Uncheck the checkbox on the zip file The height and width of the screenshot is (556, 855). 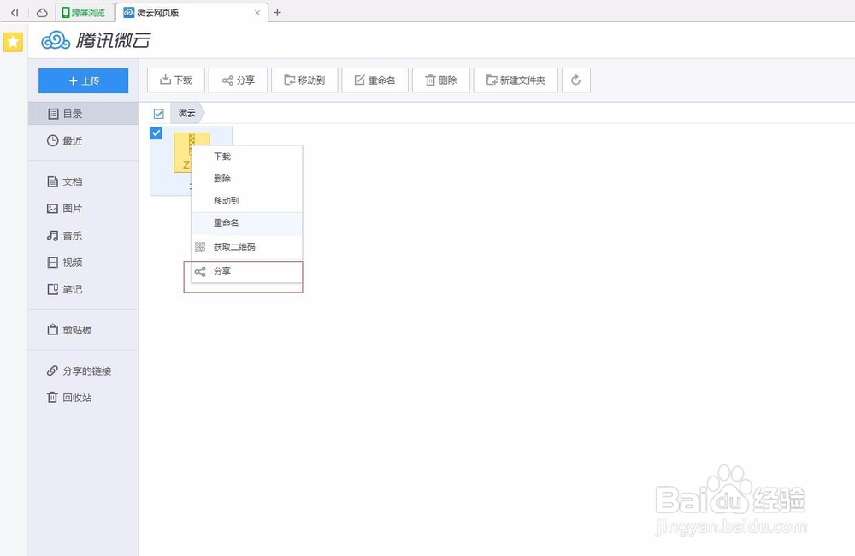click(x=156, y=133)
